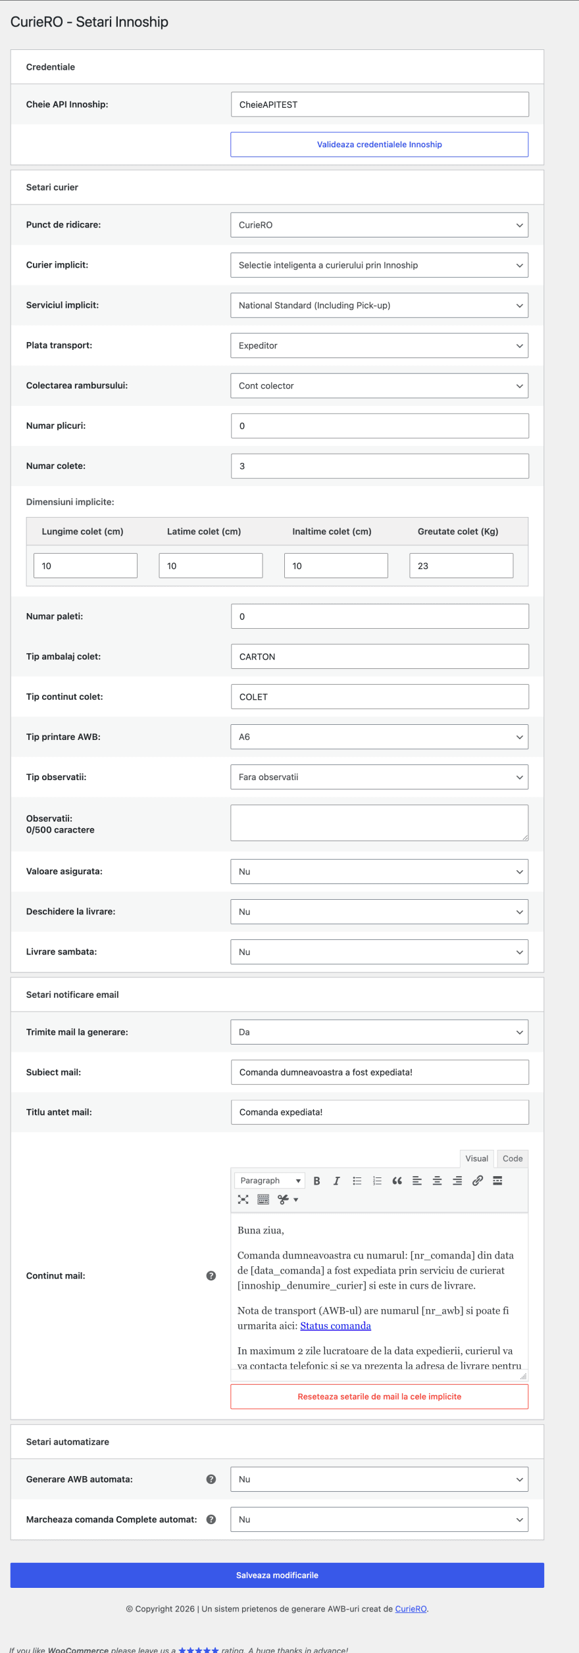Align mail text right
The image size is (579, 1653).
457,1181
